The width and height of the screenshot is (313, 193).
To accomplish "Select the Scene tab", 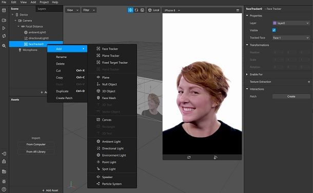I will coord(15,9).
